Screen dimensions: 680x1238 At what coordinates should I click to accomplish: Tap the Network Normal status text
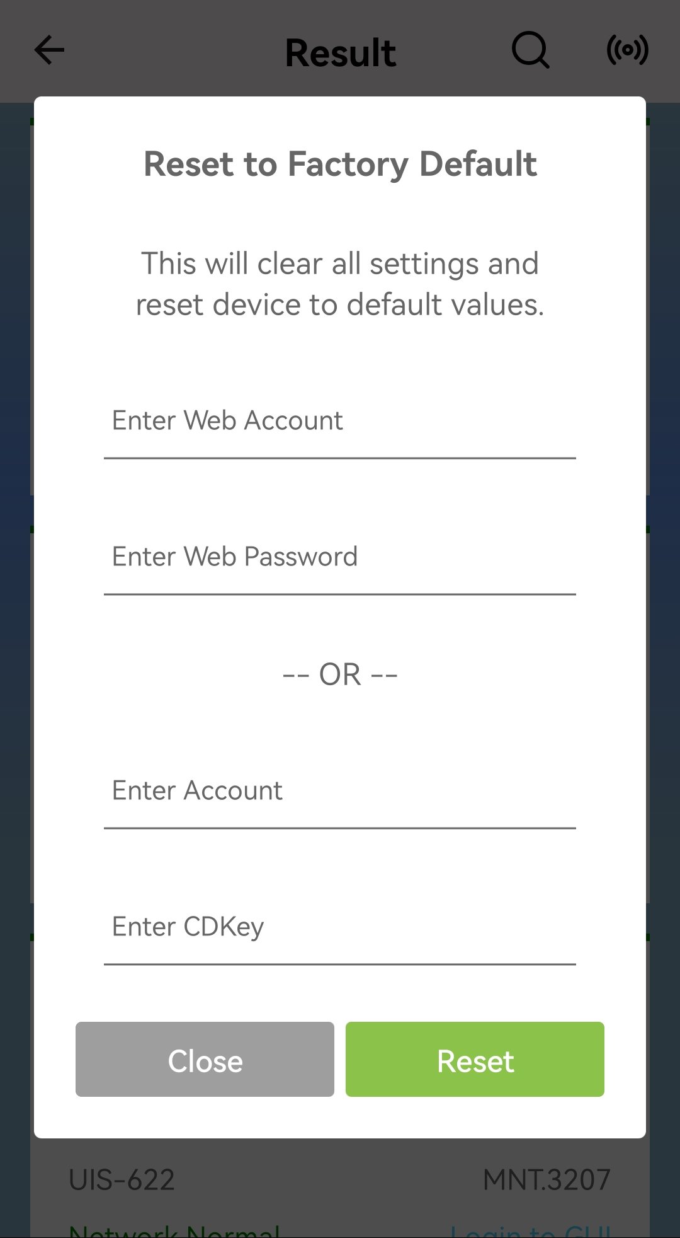[174, 1230]
